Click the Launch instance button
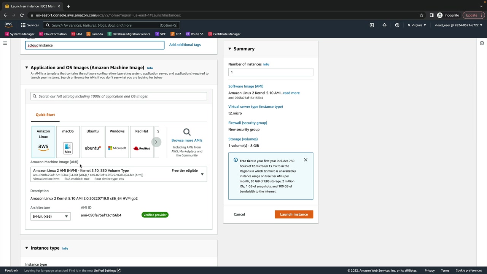Screen dimensions: 487x274 point(294,214)
